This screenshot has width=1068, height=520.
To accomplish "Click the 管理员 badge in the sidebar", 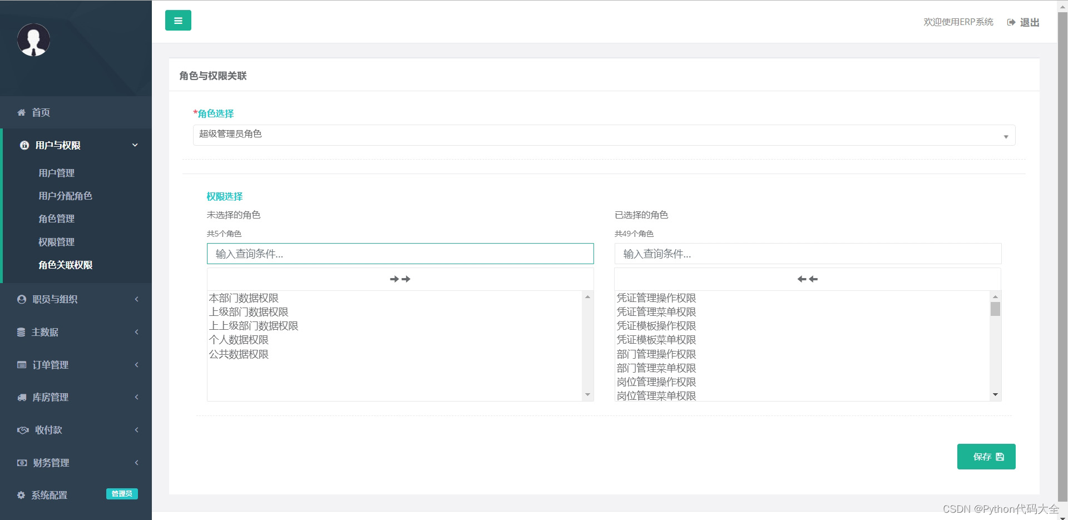I will (x=122, y=494).
